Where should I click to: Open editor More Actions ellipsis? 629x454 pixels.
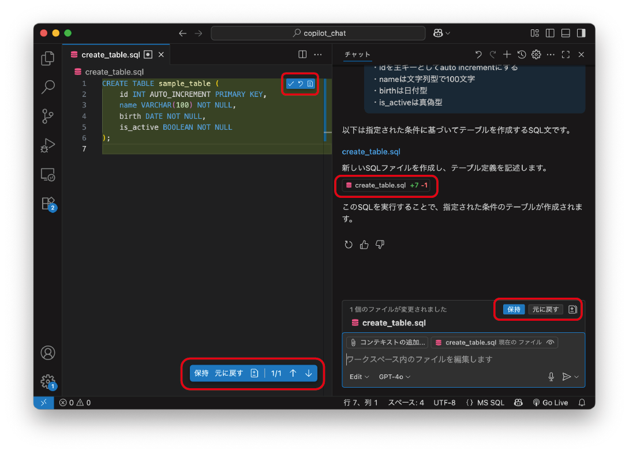[318, 55]
